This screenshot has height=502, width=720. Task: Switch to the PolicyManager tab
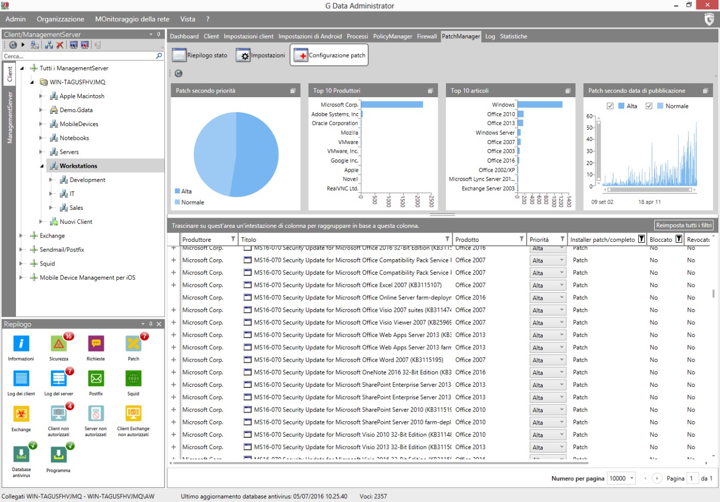coord(392,37)
